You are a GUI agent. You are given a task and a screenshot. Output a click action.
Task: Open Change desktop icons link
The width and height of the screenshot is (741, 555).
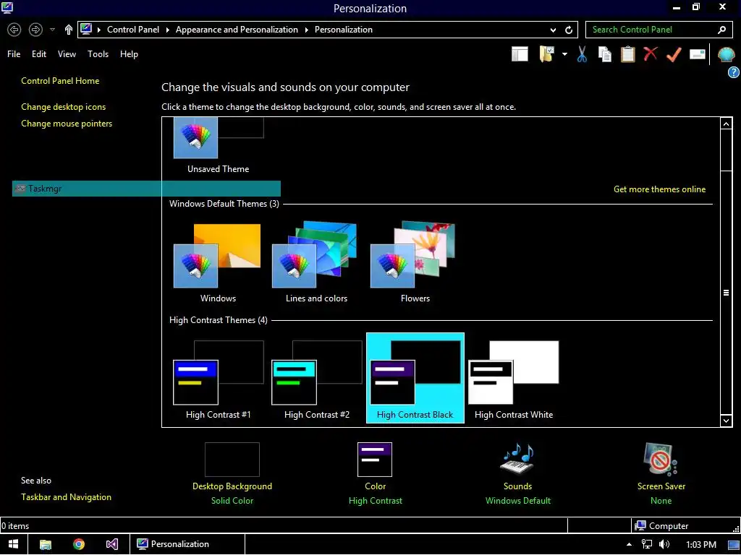click(x=64, y=107)
